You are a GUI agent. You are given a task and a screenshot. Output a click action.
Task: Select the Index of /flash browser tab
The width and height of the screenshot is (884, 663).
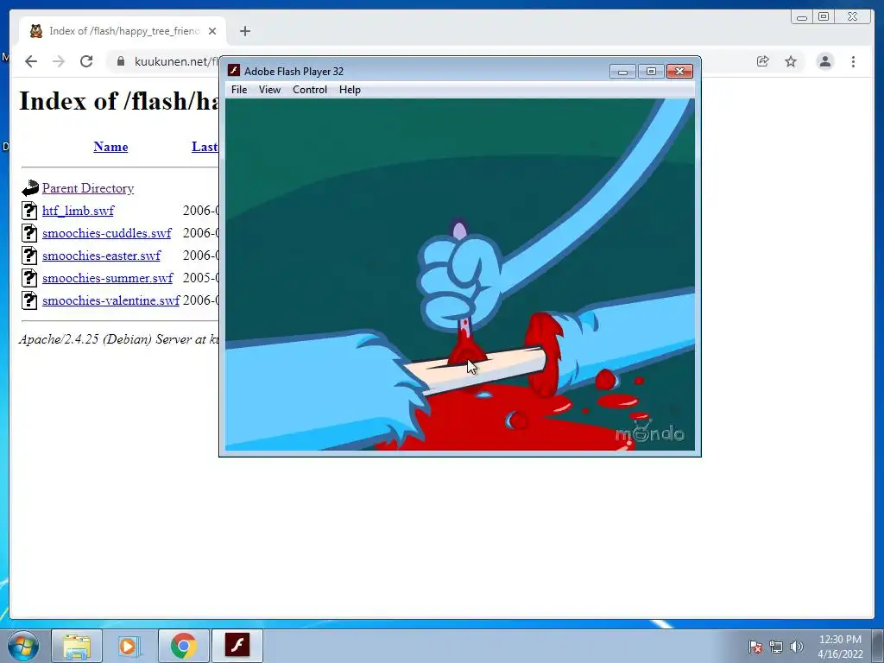(x=123, y=31)
